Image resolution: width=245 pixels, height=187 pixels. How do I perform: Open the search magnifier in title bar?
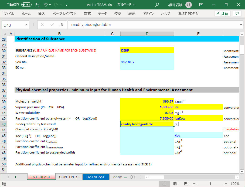click(x=157, y=5)
